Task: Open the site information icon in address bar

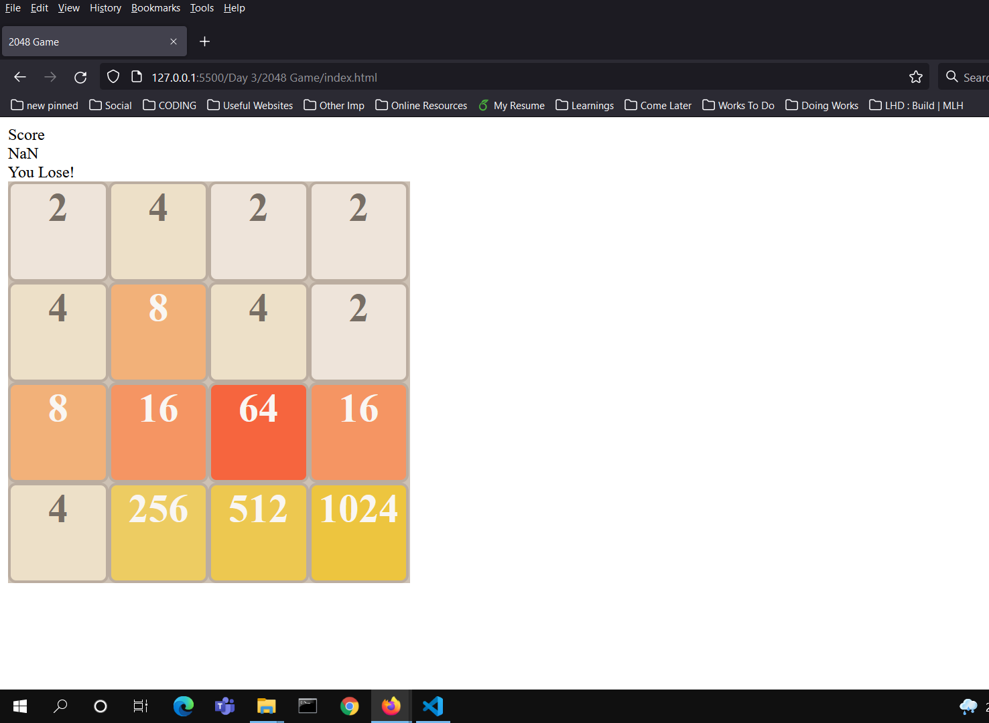Action: [137, 76]
